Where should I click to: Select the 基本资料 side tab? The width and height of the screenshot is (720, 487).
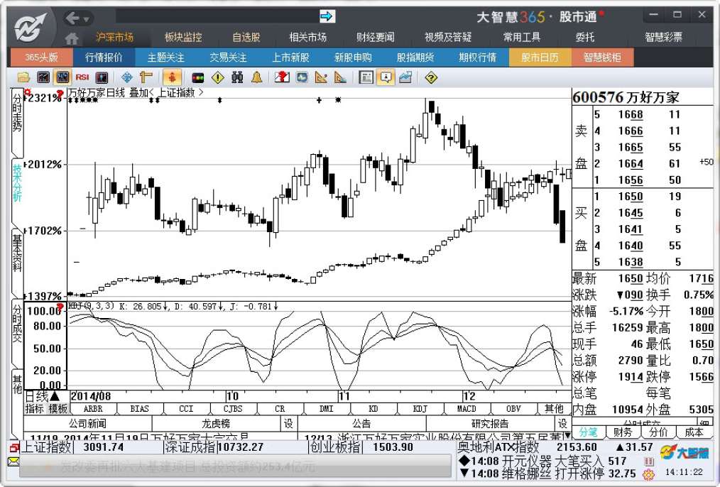[17, 262]
